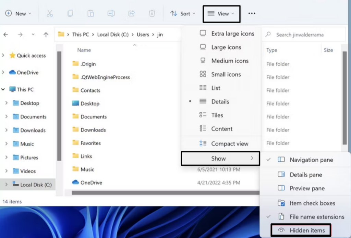351x238 pixels.
Task: Click the Paste clipboard icon
Action: pos(90,14)
